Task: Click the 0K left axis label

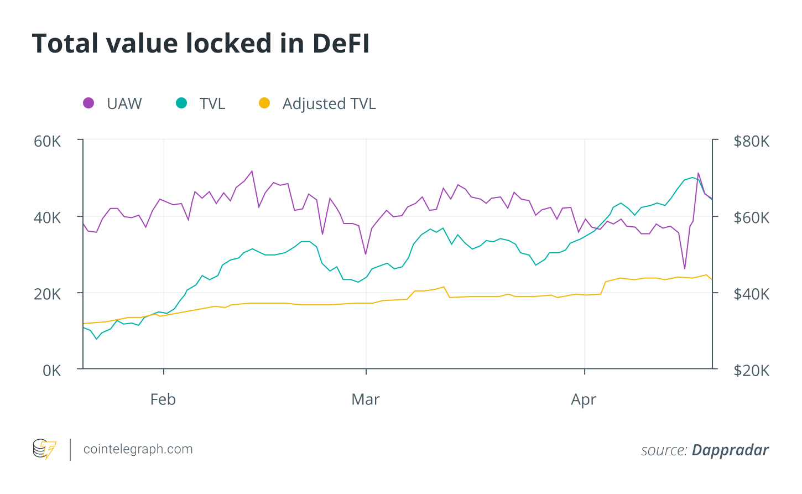Action: pos(52,370)
